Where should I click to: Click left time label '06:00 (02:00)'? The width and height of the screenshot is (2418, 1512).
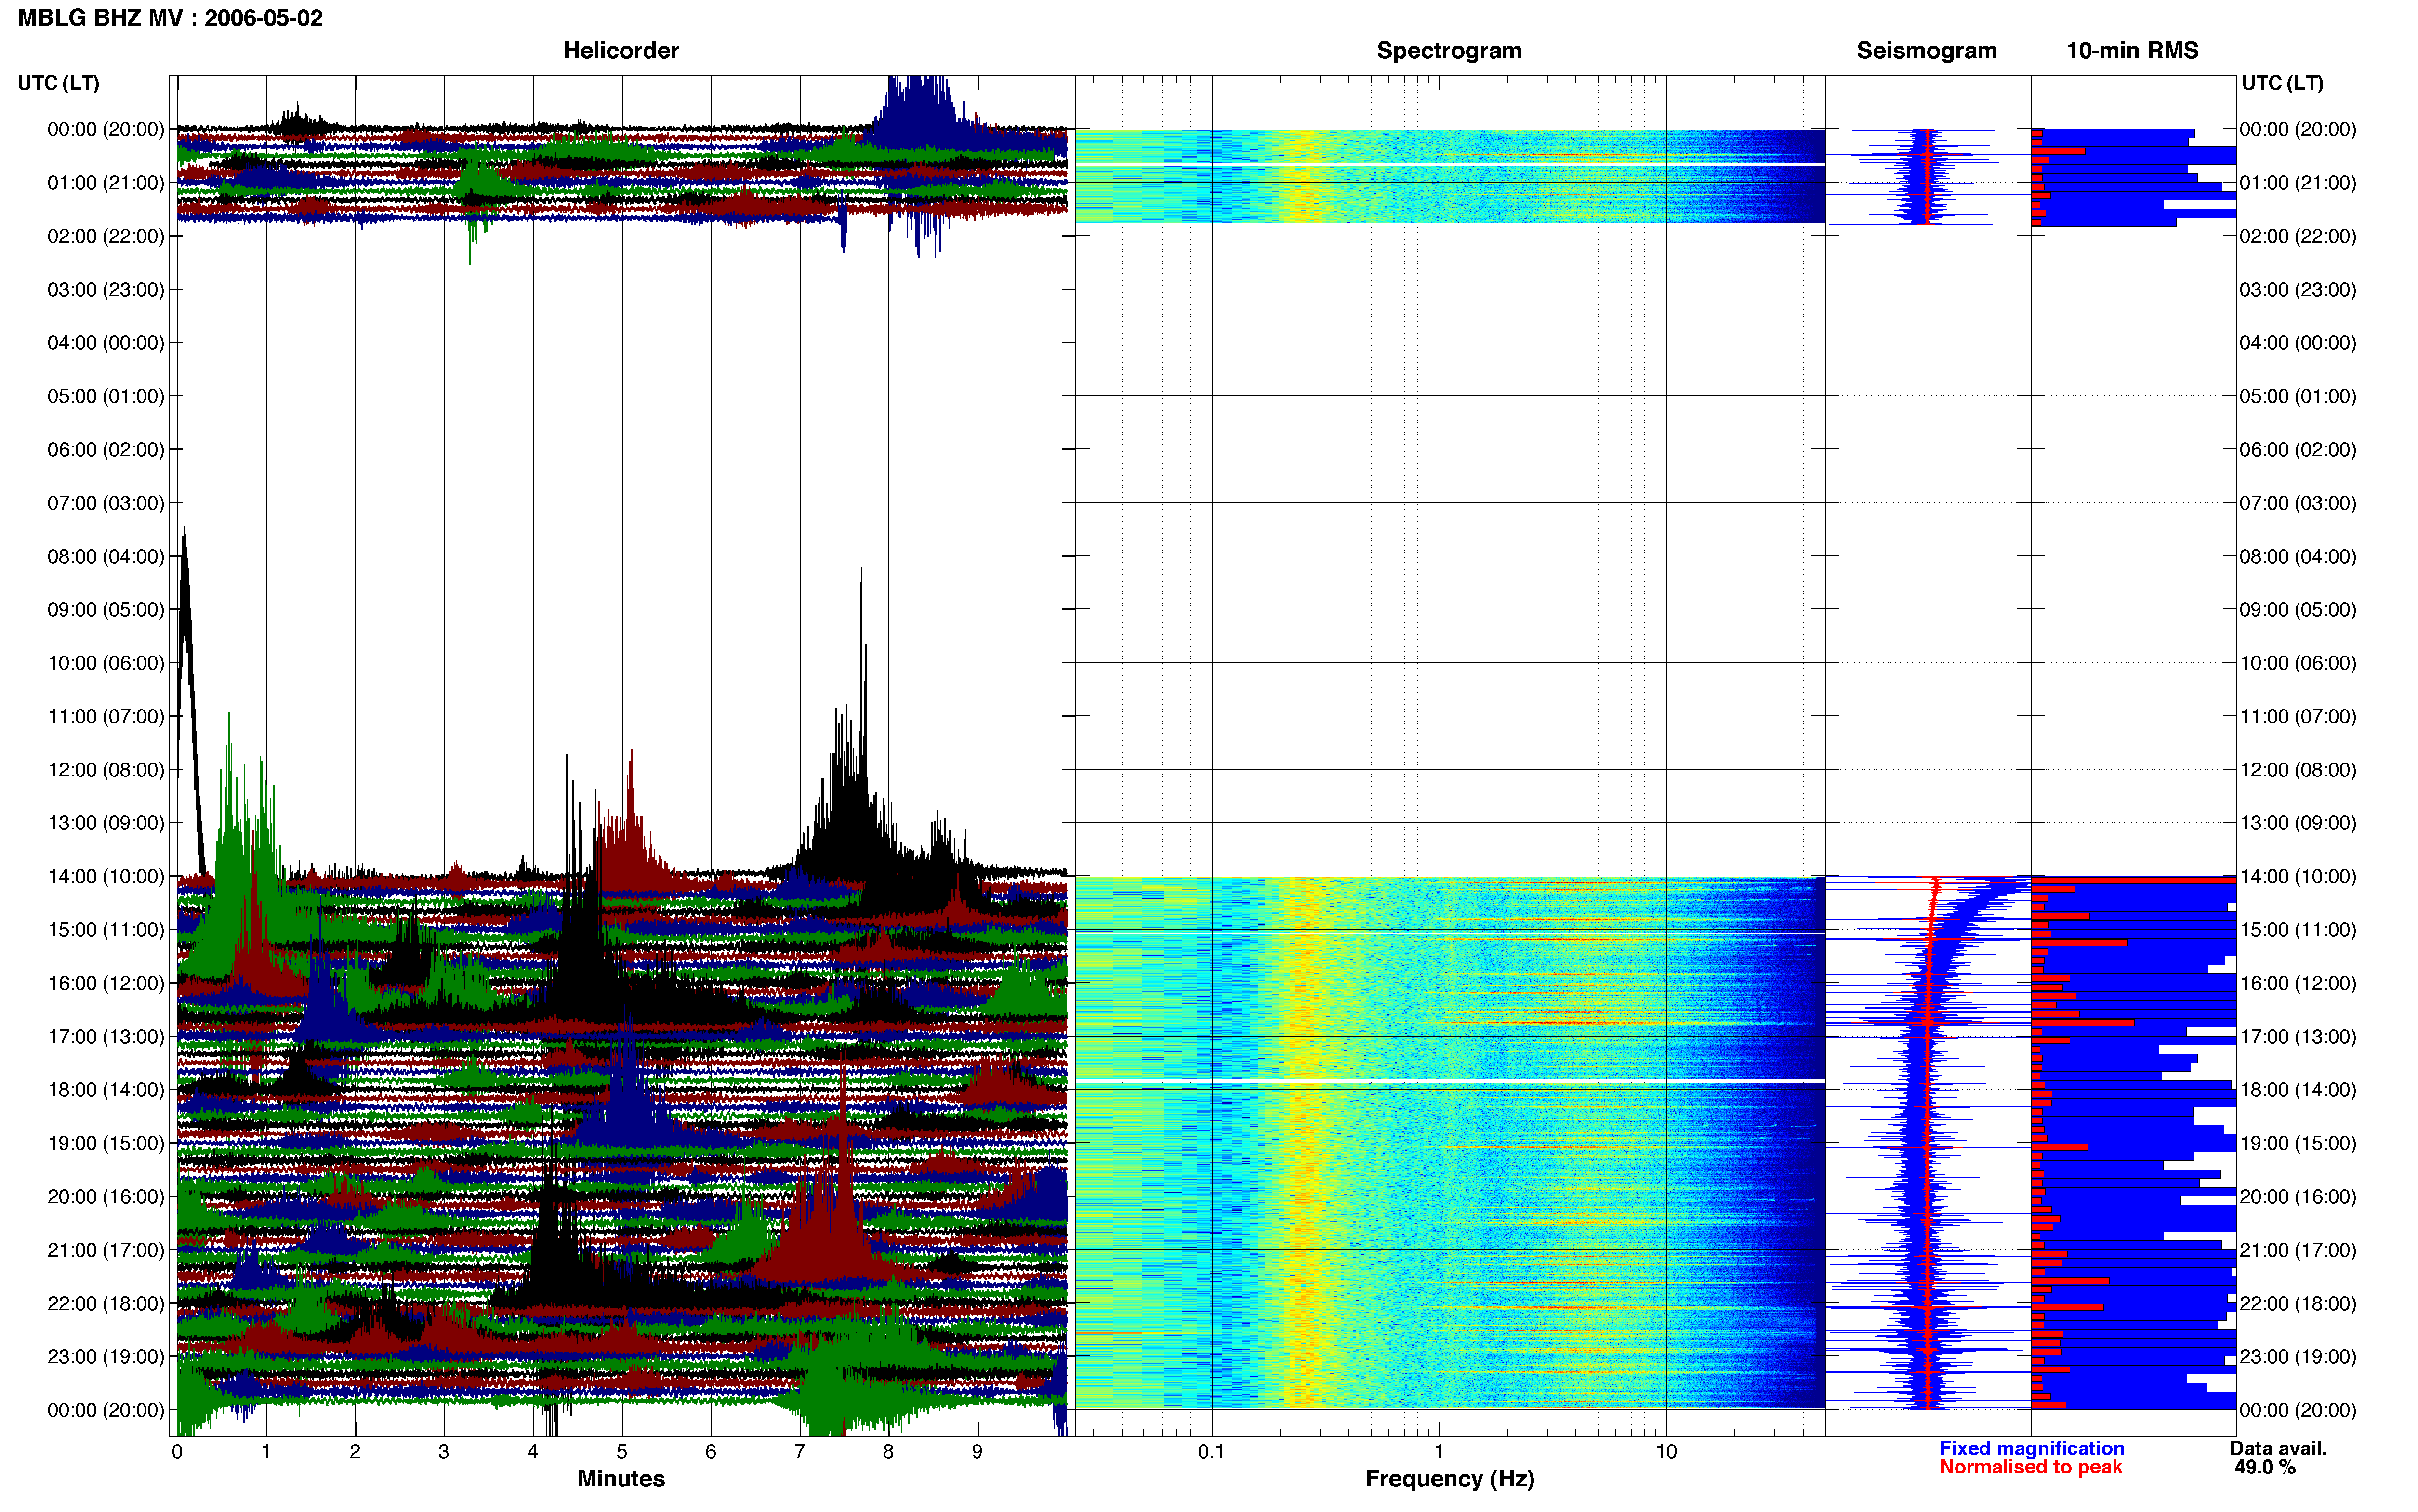[106, 450]
